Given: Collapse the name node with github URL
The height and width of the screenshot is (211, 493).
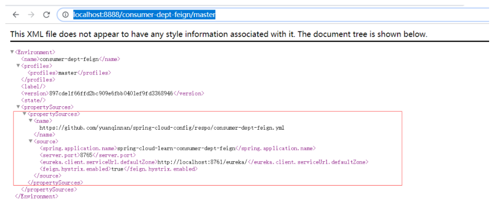Looking at the screenshot, I should (x=31, y=121).
